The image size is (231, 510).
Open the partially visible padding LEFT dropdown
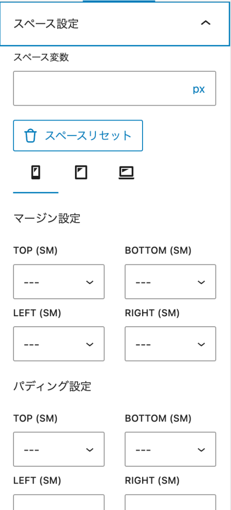59,502
